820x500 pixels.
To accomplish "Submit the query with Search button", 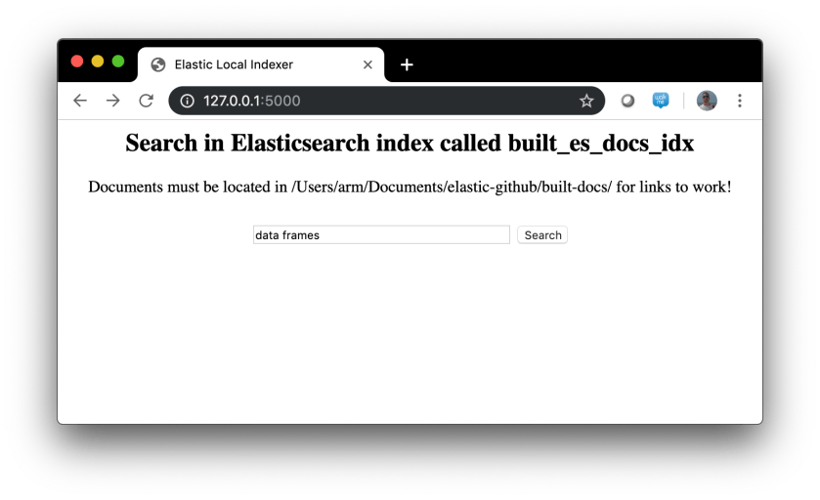I will (542, 235).
